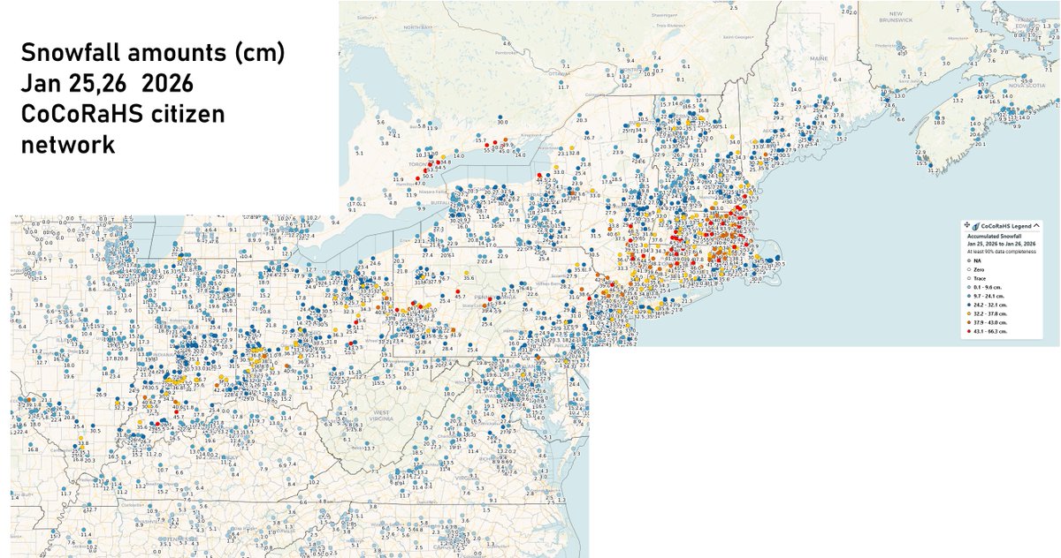Click the 5.6 marker near Lake Huron

(x=378, y=117)
